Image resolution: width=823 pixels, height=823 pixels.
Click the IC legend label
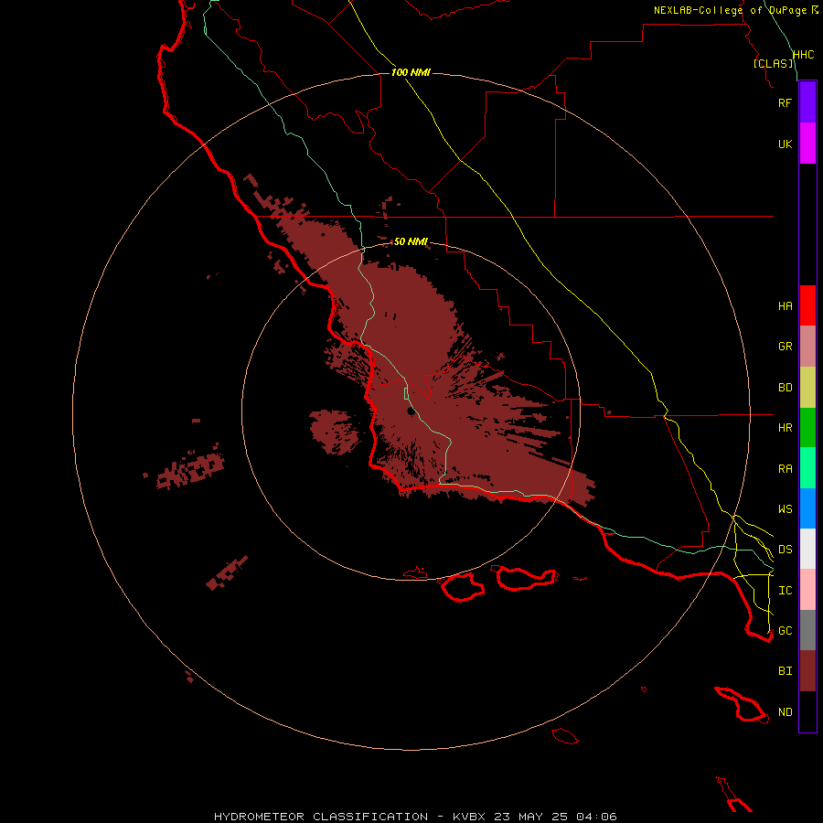(x=785, y=591)
